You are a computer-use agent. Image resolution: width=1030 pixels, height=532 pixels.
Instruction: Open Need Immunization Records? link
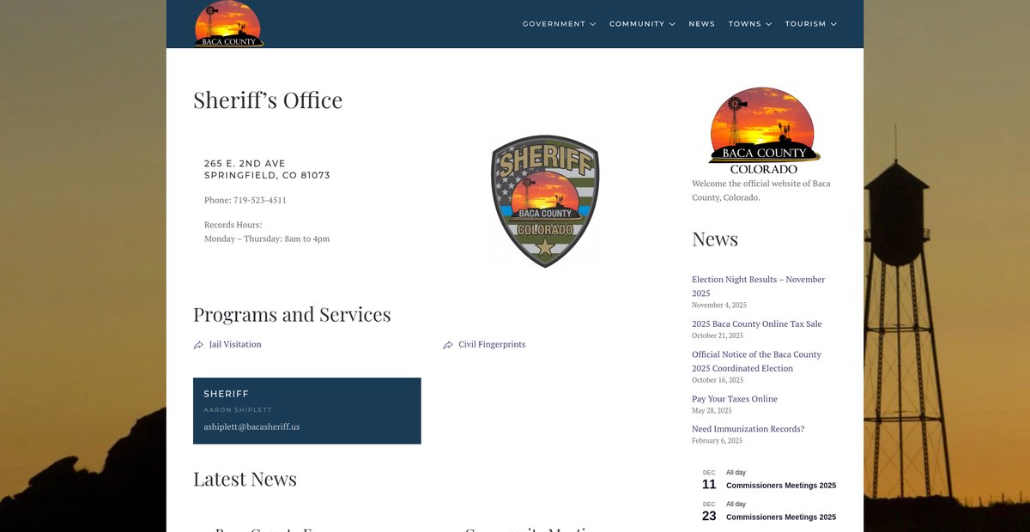(748, 429)
